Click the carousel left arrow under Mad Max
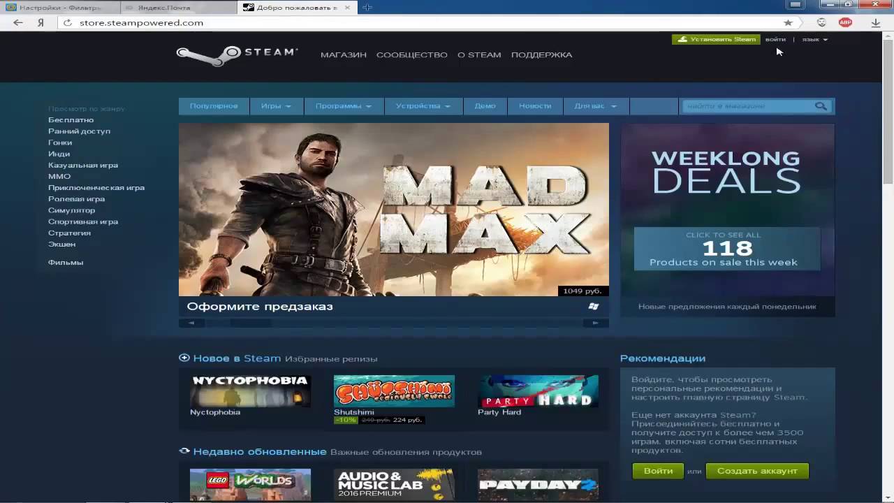Viewport: 894px width, 503px height. [191, 323]
